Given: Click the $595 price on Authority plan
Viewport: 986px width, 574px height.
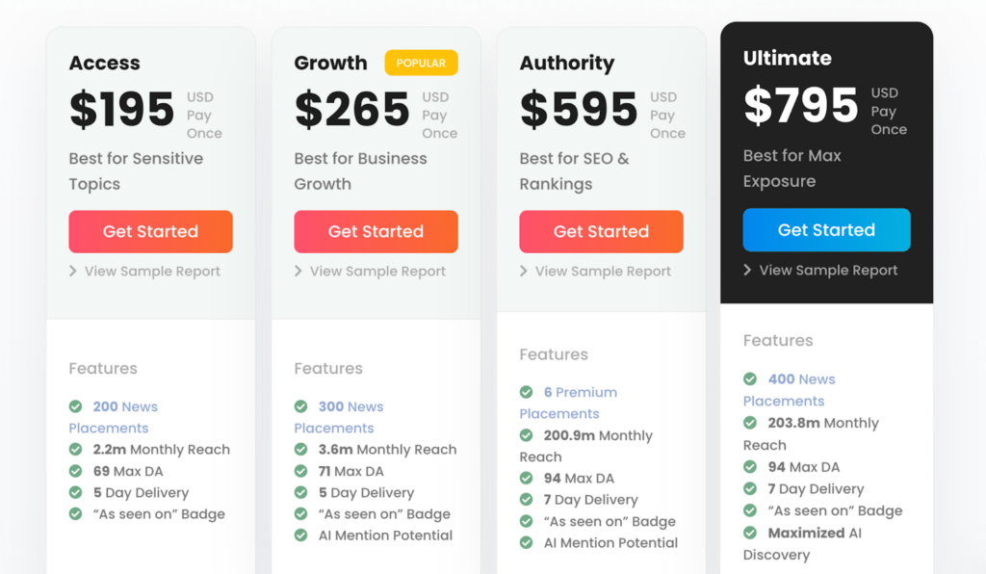Looking at the screenshot, I should click(578, 109).
